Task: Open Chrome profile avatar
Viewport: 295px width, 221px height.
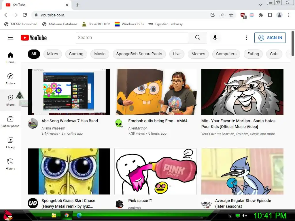Action: (279, 15)
